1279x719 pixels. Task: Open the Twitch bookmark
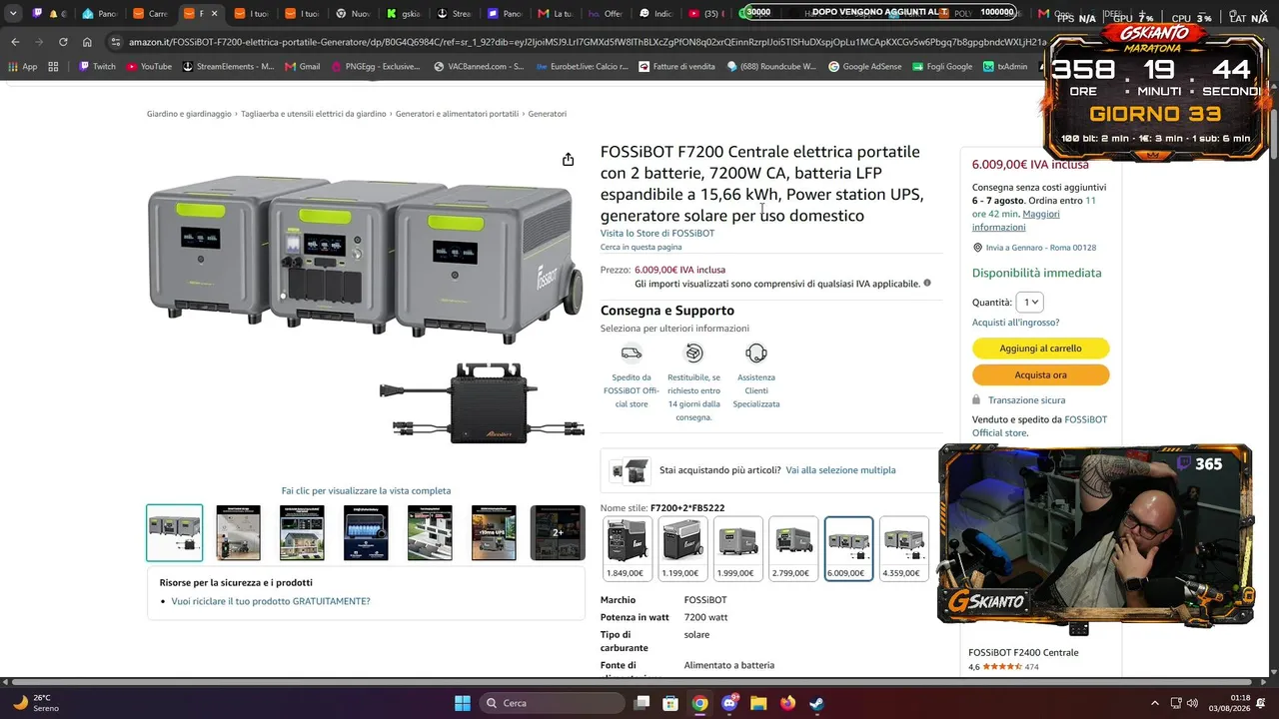[97, 66]
